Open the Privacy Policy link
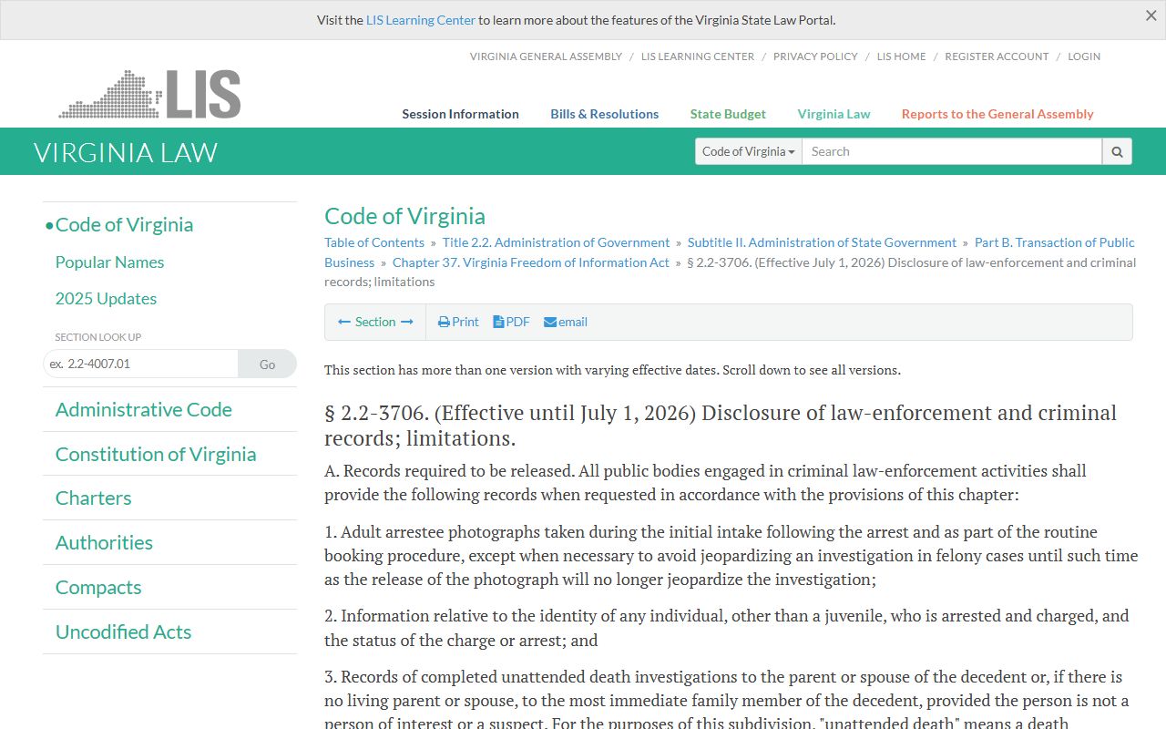The height and width of the screenshot is (729, 1166). (815, 56)
